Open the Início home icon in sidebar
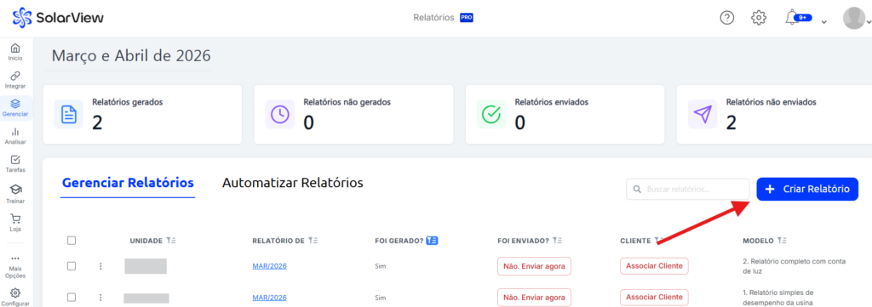Image resolution: width=872 pixels, height=307 pixels. (x=15, y=48)
